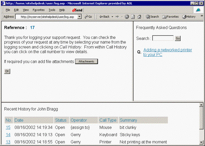205x146 pixels.
Task: Click reference number 17
Action: [32, 28]
